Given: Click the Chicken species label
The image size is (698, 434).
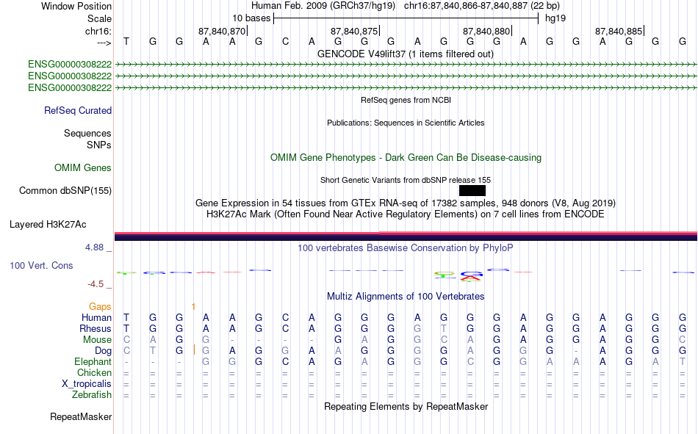Looking at the screenshot, I should [x=94, y=372].
